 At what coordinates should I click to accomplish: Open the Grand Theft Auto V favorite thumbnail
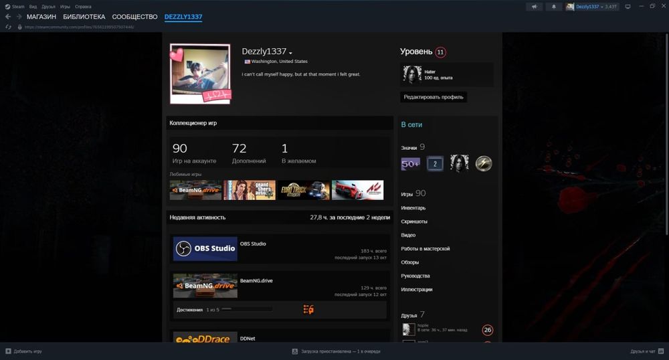[x=250, y=190]
